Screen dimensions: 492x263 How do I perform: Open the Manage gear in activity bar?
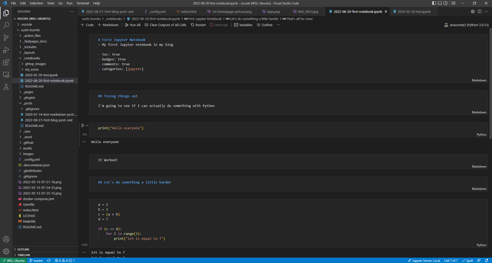[x=6, y=251]
